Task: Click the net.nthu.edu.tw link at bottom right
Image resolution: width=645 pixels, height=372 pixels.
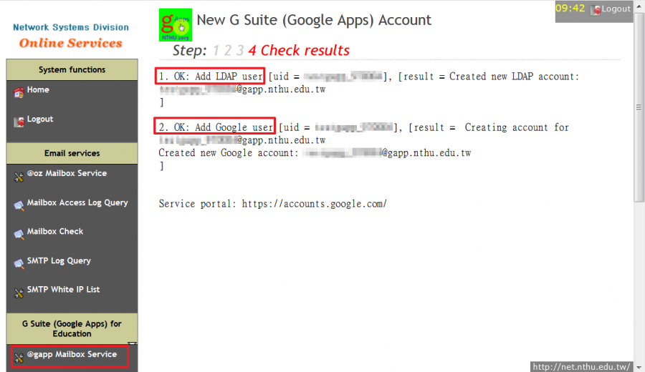Action: coord(582,366)
